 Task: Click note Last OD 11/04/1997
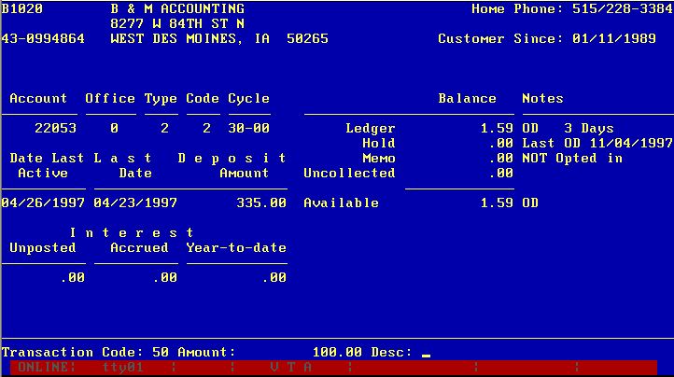597,143
